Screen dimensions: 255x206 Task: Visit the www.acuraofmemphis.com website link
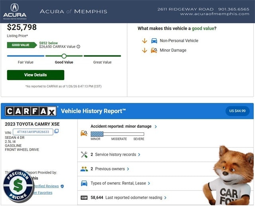click(214, 14)
